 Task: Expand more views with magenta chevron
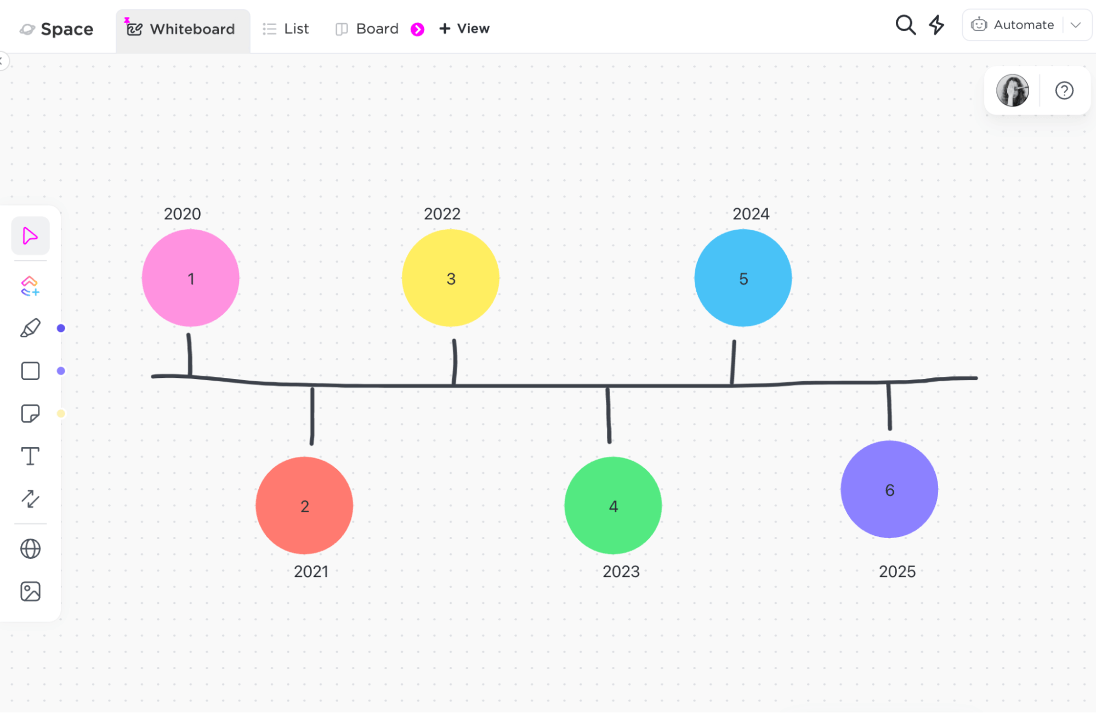pyautogui.click(x=417, y=29)
